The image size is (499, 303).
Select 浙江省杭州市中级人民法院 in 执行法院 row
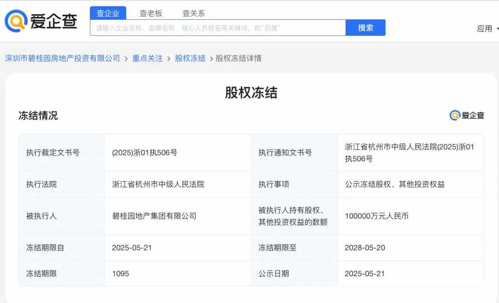tap(158, 184)
